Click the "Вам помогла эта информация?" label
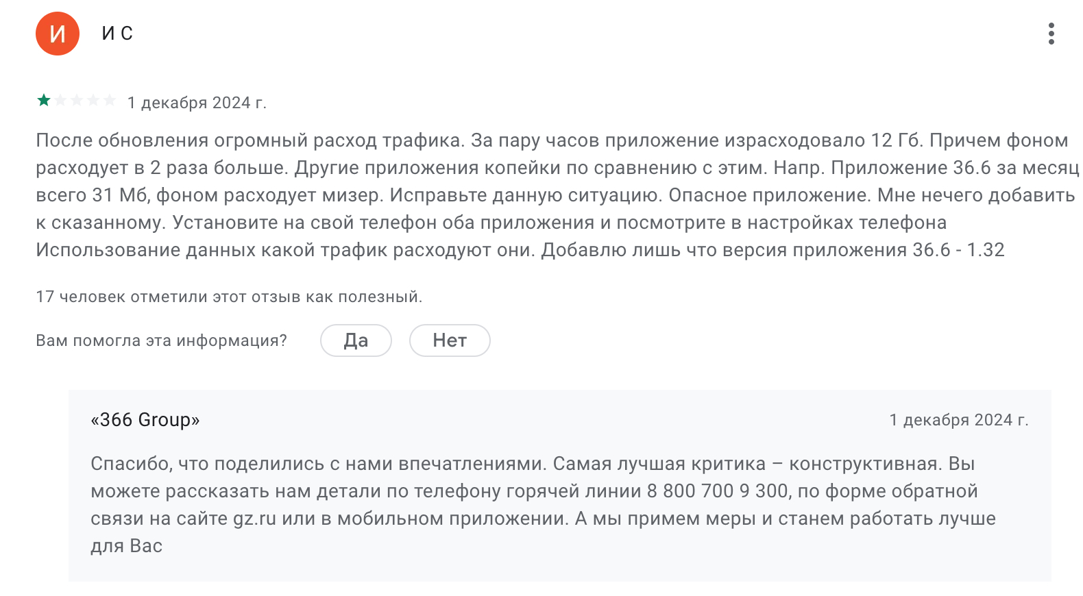The image size is (1083, 596). click(x=161, y=340)
